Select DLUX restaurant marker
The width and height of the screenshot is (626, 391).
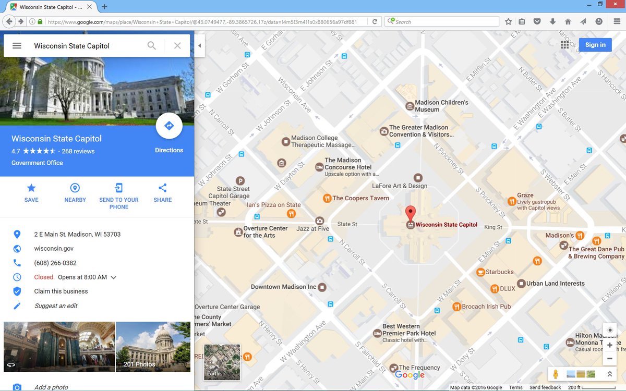tap(495, 288)
